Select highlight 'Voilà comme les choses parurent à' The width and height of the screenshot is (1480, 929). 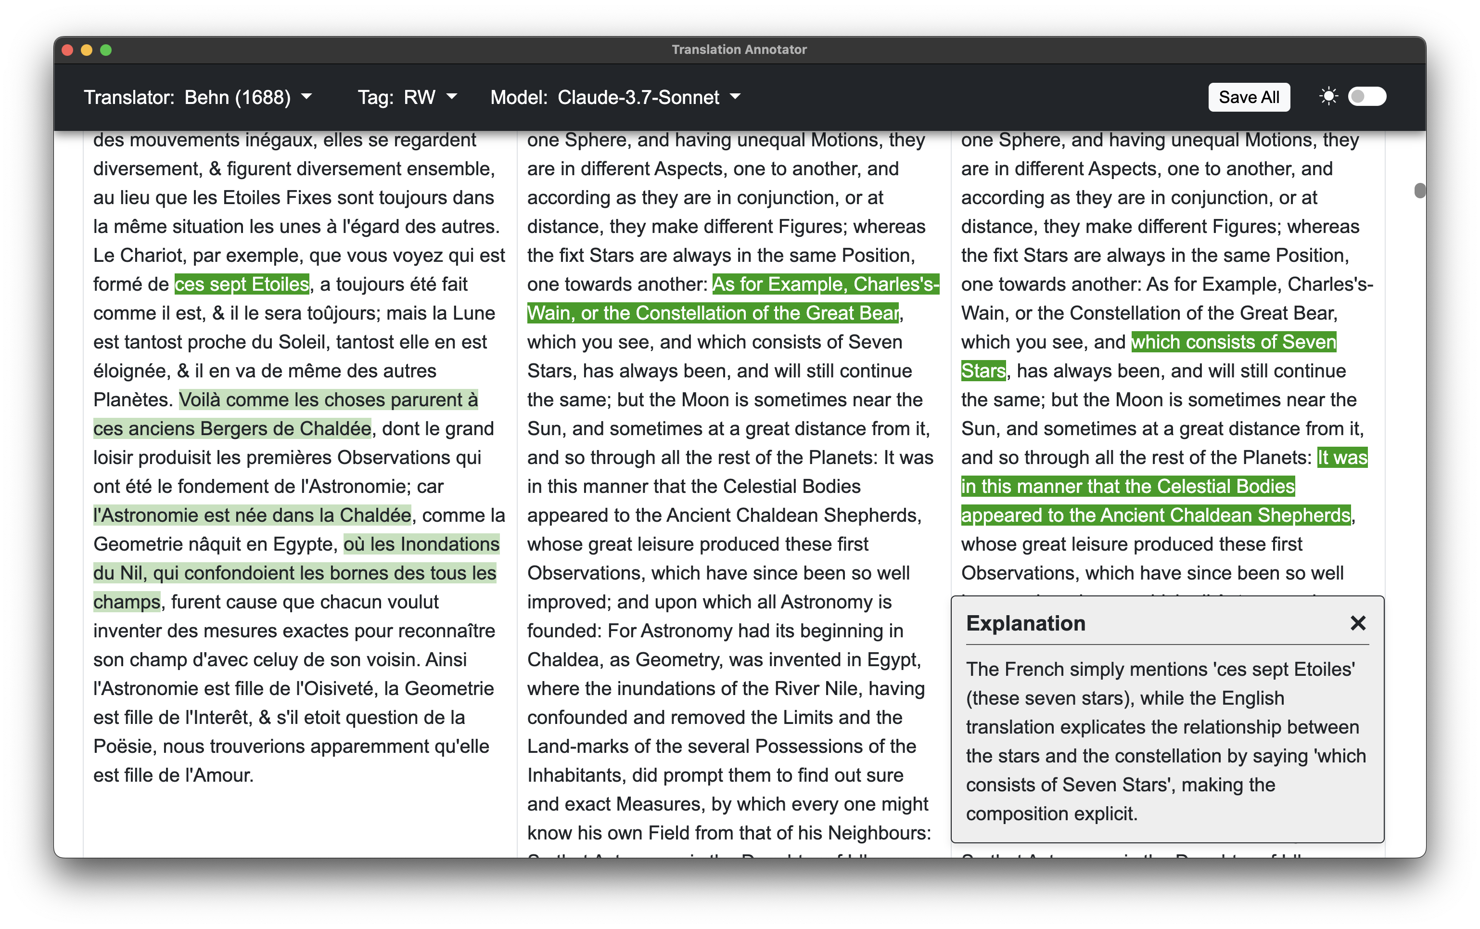tap(328, 400)
